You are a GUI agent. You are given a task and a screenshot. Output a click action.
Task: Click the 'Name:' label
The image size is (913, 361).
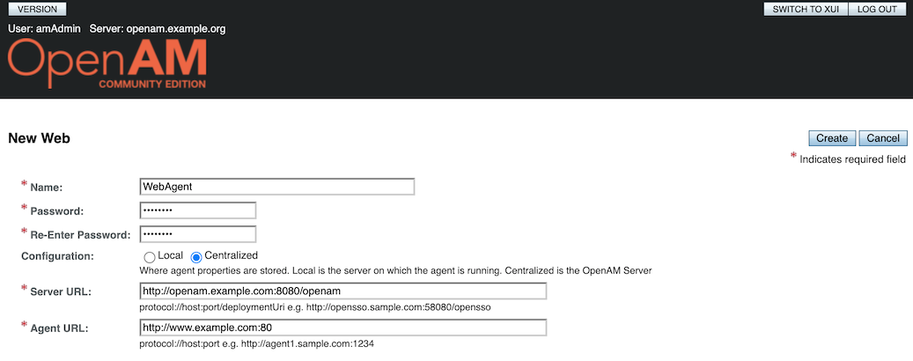pos(47,188)
